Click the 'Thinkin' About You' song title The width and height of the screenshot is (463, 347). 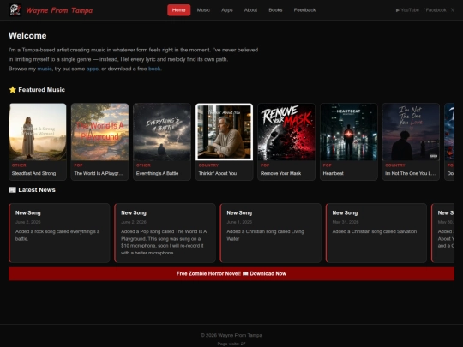point(218,173)
